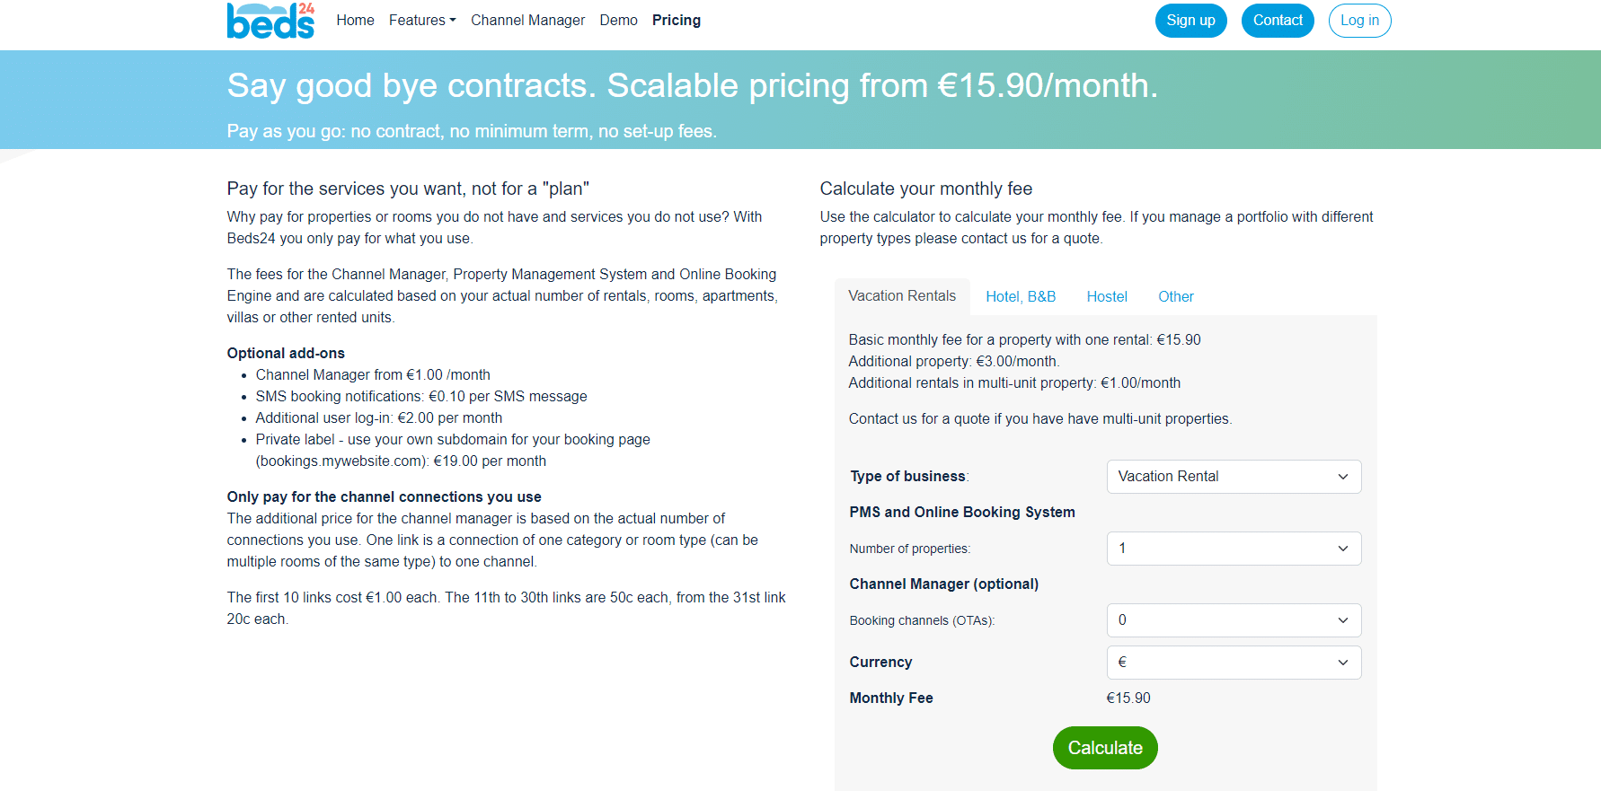Screen dimensions: 1601x808
Task: Open the Features dropdown menu
Action: point(422,20)
